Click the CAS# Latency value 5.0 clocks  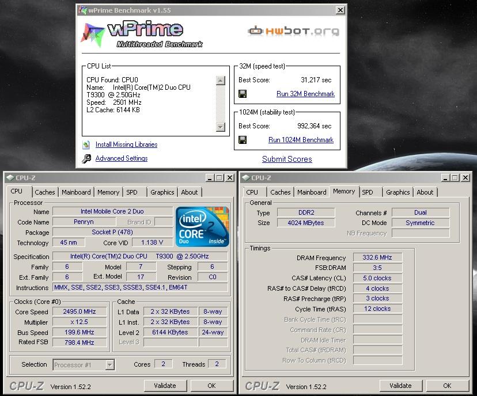point(377,278)
